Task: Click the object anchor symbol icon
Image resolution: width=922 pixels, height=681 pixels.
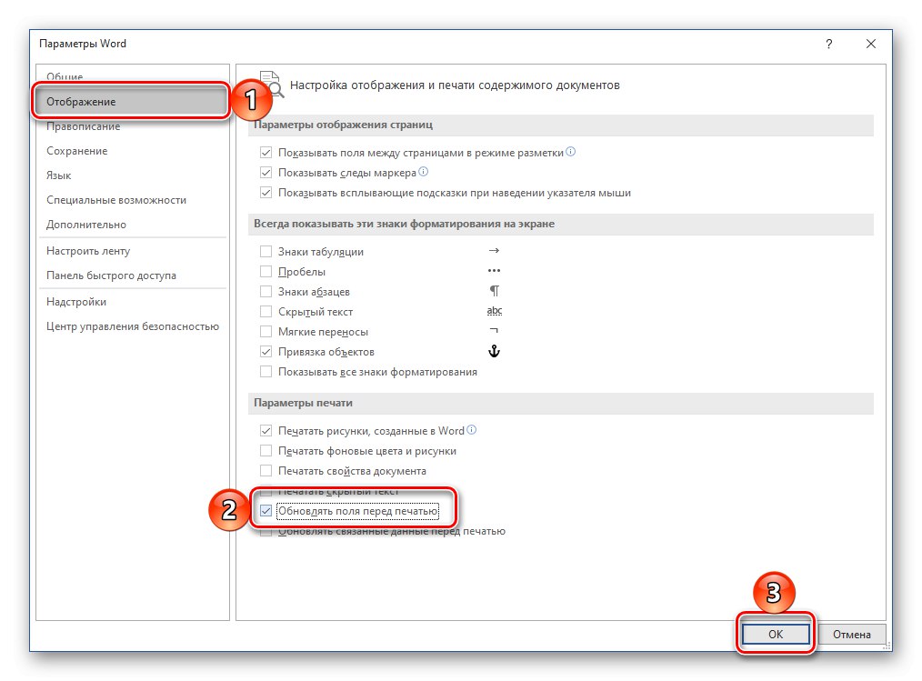Action: (494, 352)
